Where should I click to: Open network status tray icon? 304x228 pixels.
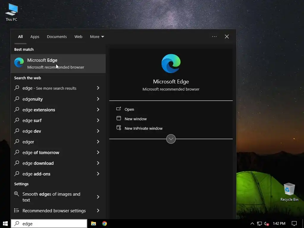tap(259, 224)
